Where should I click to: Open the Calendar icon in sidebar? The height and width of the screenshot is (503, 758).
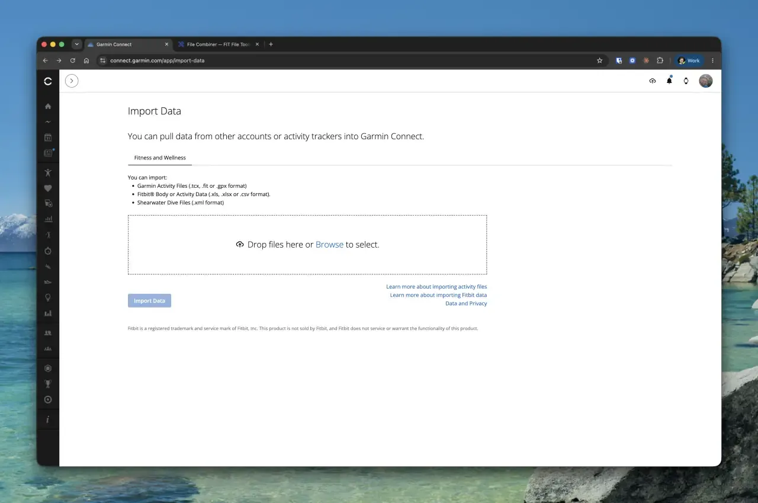coord(48,137)
